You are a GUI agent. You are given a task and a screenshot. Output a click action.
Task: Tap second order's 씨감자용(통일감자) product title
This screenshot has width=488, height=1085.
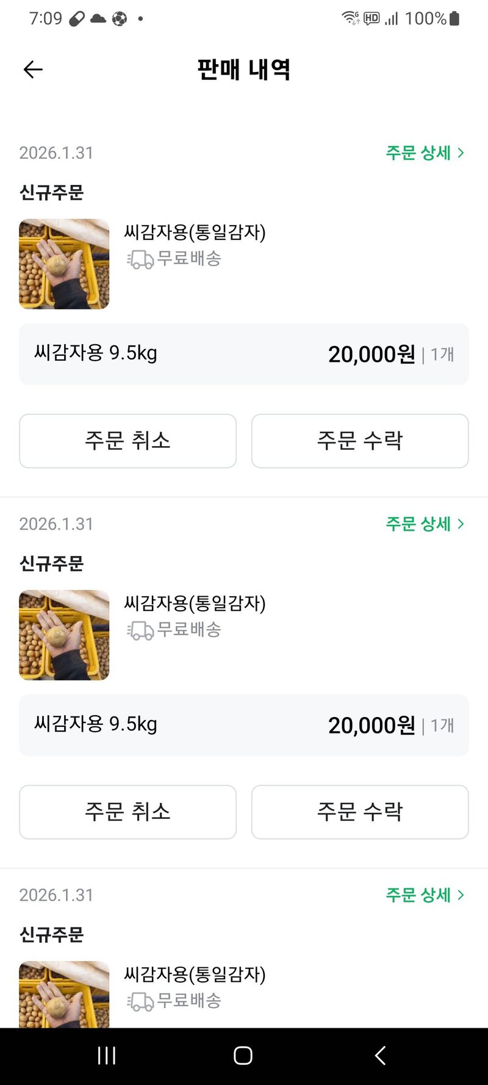tap(195, 603)
